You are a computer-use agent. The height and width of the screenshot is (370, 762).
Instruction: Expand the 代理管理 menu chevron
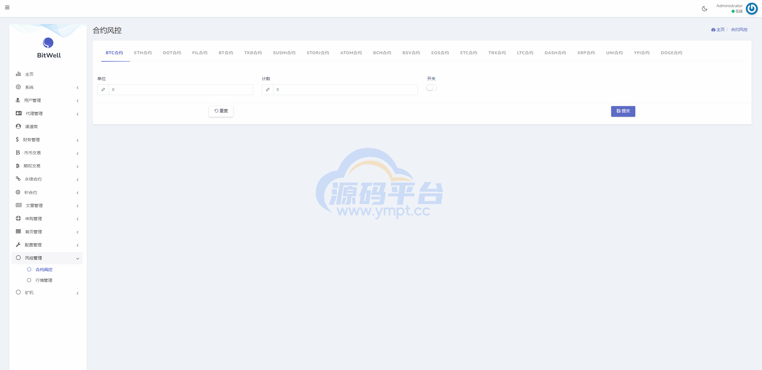[x=78, y=114]
